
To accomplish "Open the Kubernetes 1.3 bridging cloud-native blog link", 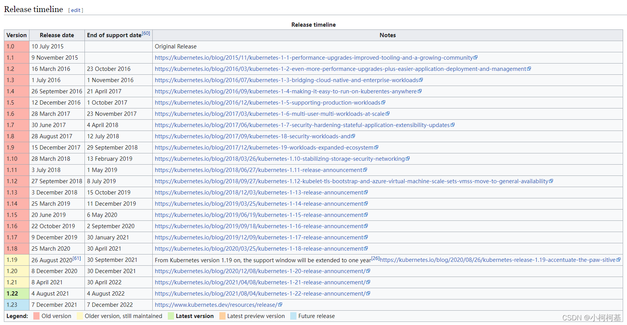I will click(x=287, y=80).
